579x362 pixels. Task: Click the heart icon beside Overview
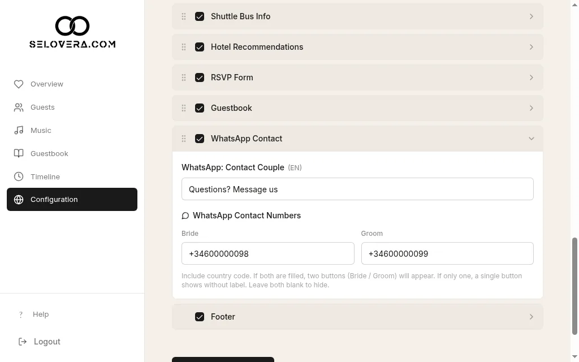(x=19, y=84)
